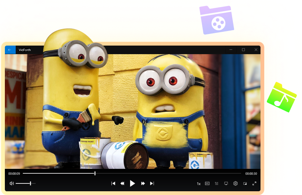Change the 1x playback speed
Viewport: 302px width, 195px height.
click(198, 184)
